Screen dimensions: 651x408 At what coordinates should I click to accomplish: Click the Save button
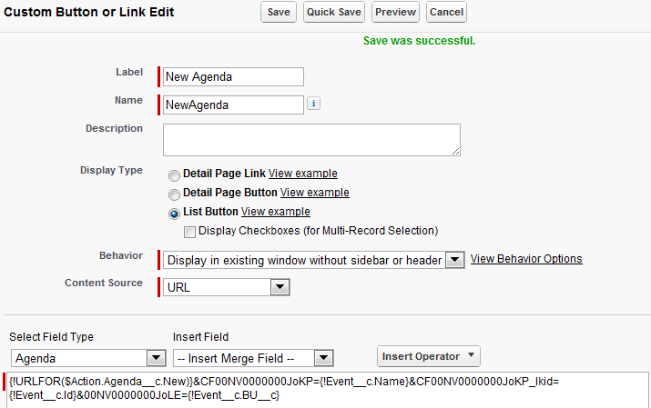click(279, 12)
